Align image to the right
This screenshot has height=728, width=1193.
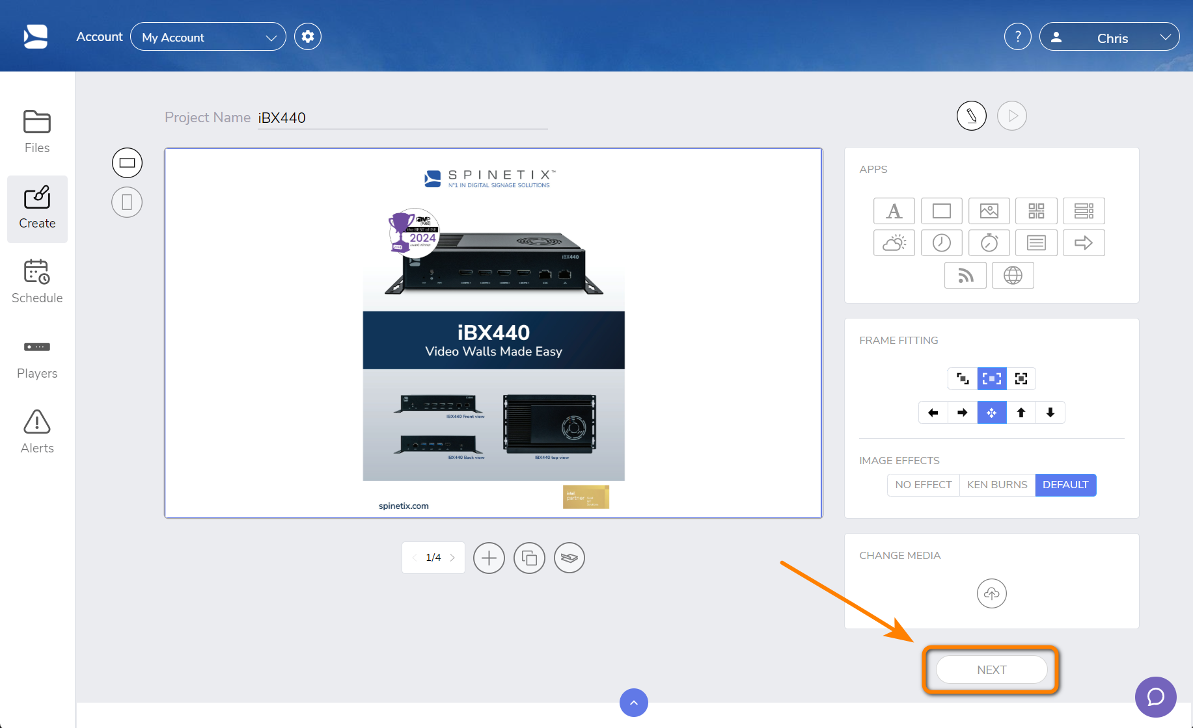[x=963, y=413]
